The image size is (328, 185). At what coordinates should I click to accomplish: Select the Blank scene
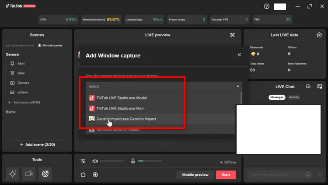tap(10, 112)
